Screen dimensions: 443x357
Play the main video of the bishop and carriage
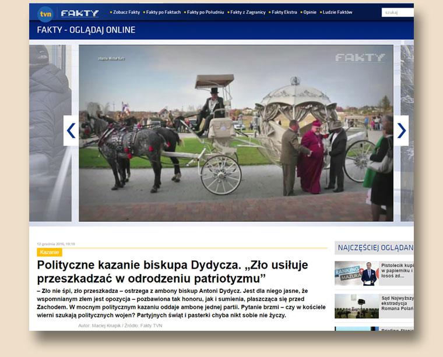(x=236, y=133)
